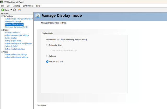Viewport: 167px width, 109px height.
Task: Open the 3D Settings menu
Action: click(28, 6)
